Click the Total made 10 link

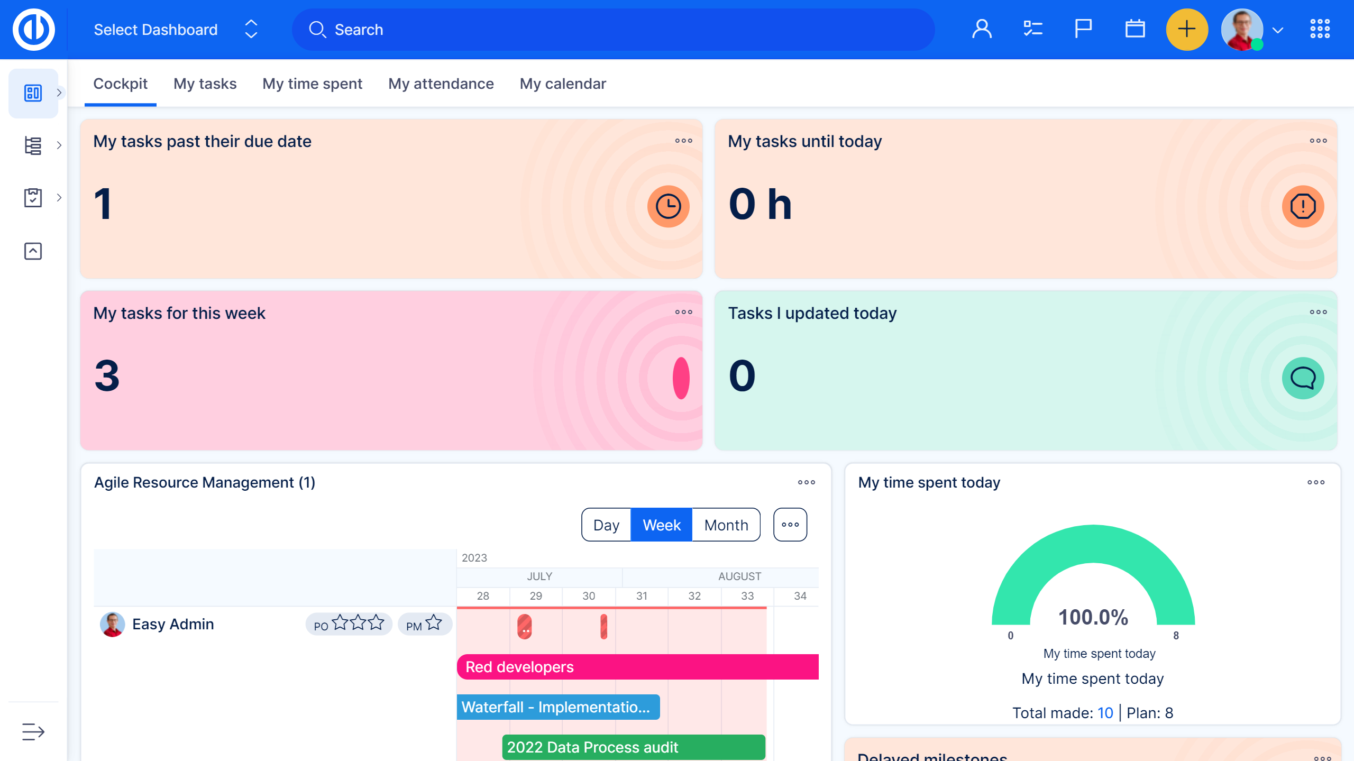[x=1105, y=713]
